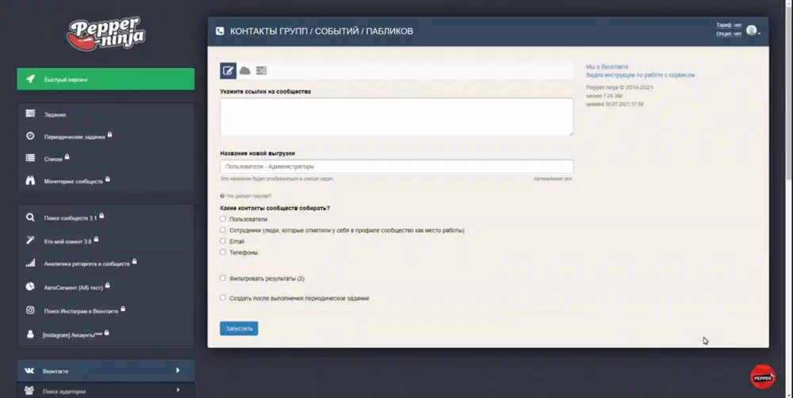
Task: Click the "Укажите ссылки на сообщества" label
Action: click(266, 91)
